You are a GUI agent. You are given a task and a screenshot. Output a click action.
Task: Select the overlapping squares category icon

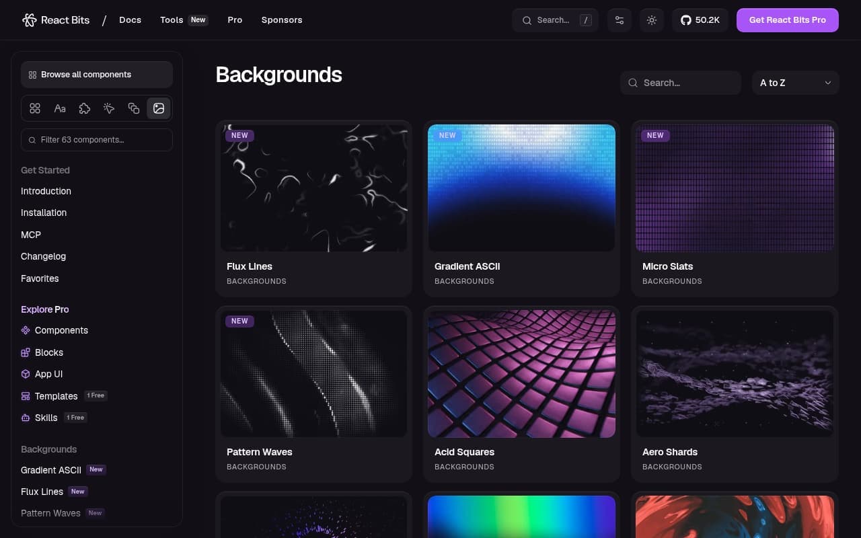tap(134, 108)
